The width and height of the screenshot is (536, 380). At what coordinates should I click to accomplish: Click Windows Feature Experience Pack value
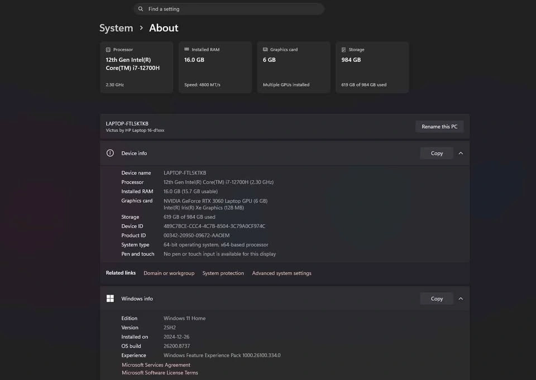pyautogui.click(x=222, y=355)
